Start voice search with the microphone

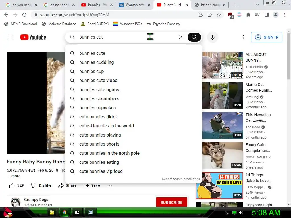[213, 37]
